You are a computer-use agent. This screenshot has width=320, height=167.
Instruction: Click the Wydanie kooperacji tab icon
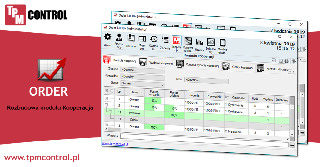(x=143, y=62)
